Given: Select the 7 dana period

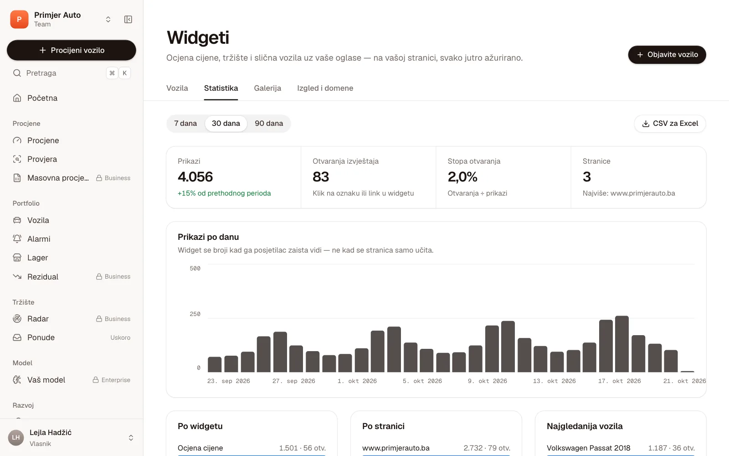Looking at the screenshot, I should pyautogui.click(x=185, y=124).
